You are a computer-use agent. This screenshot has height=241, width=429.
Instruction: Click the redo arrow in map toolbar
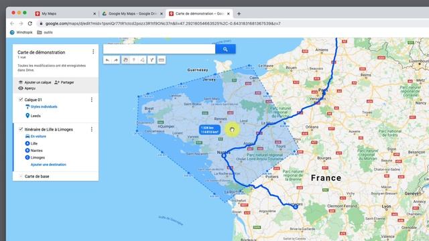point(116,60)
